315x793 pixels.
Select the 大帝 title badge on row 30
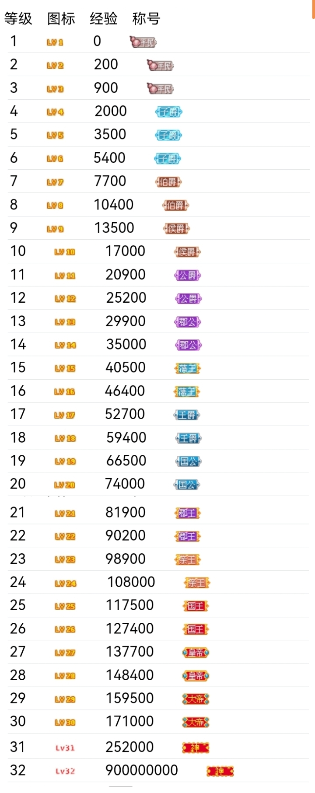click(196, 723)
